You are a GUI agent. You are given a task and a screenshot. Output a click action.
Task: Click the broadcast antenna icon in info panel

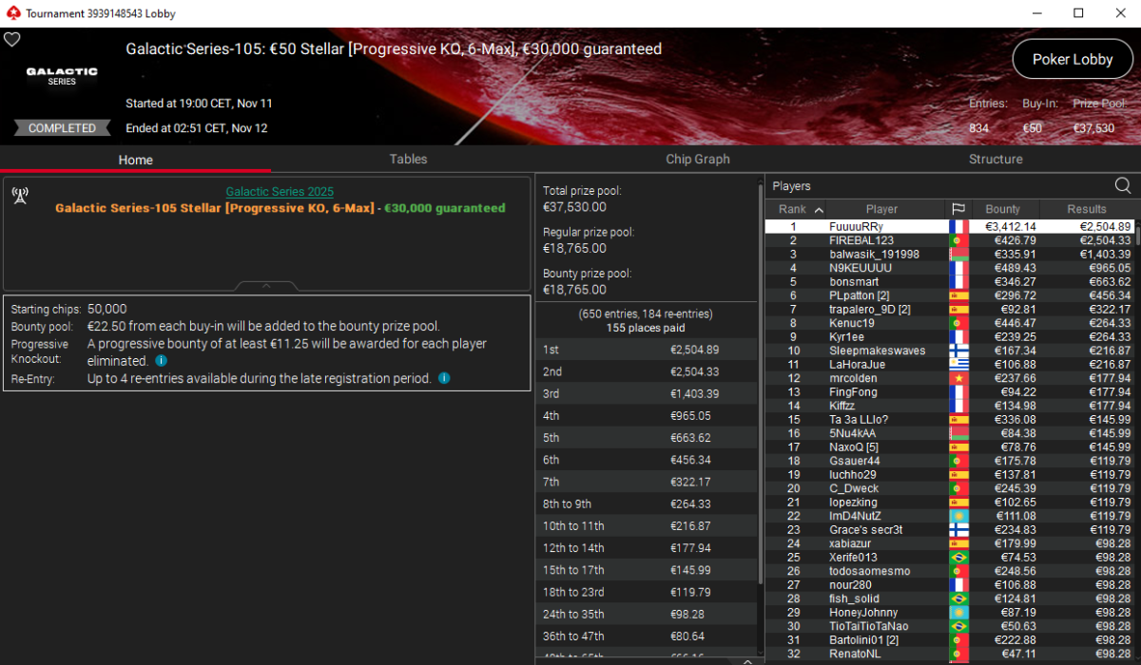click(19, 195)
